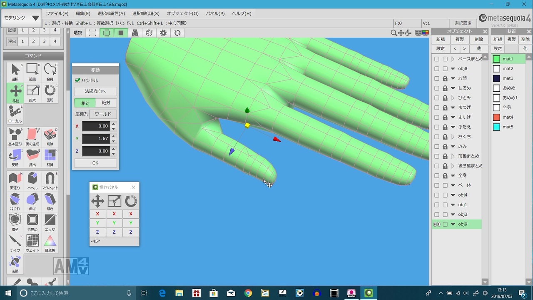Open the 基本図形 primitives tool
Viewport: 533px width, 300px height.
pyautogui.click(x=15, y=137)
